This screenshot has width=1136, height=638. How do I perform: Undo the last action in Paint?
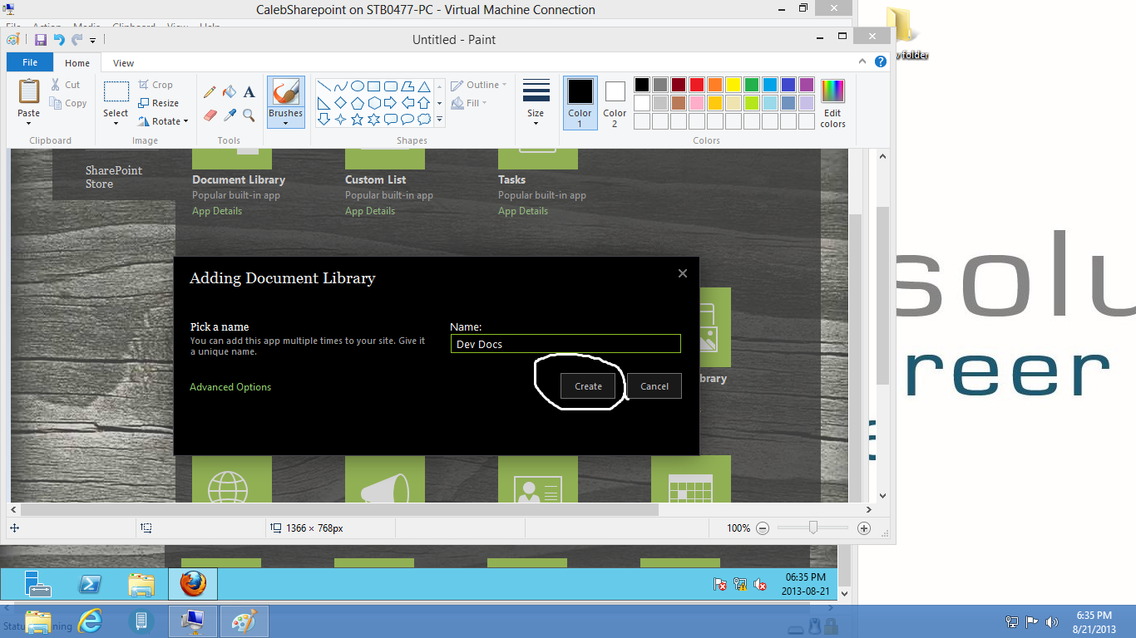pos(59,40)
